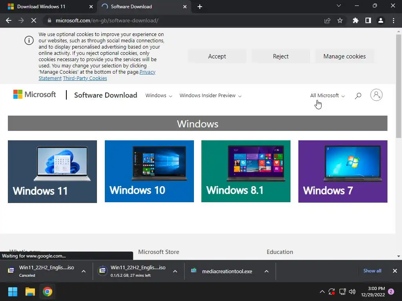The image size is (402, 301).
Task: Go back using the browser back arrow
Action: coord(9,20)
